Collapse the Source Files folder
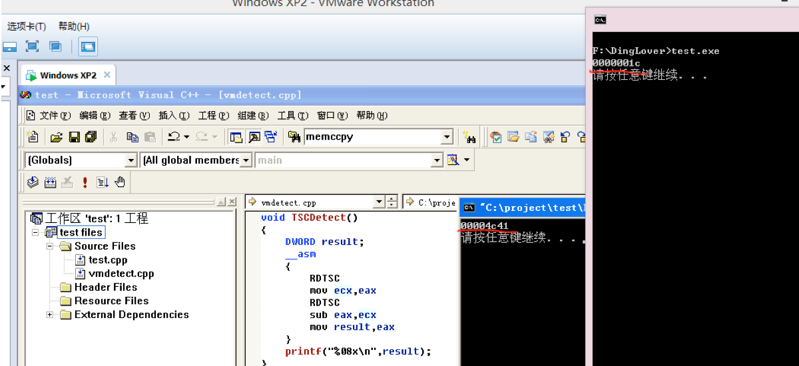 49,246
